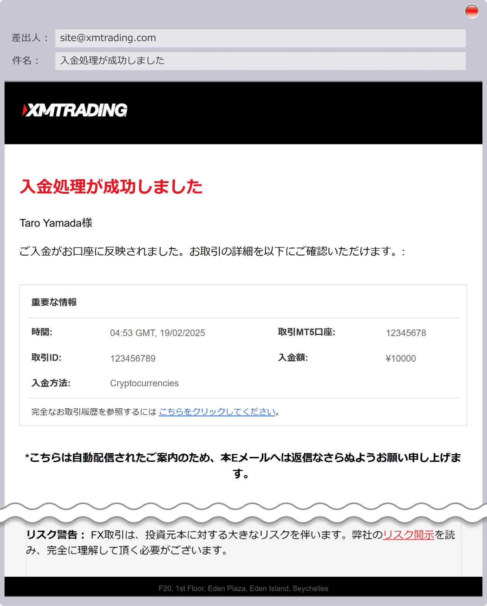Click the 差出人 label
The image size is (487, 606).
tap(30, 38)
